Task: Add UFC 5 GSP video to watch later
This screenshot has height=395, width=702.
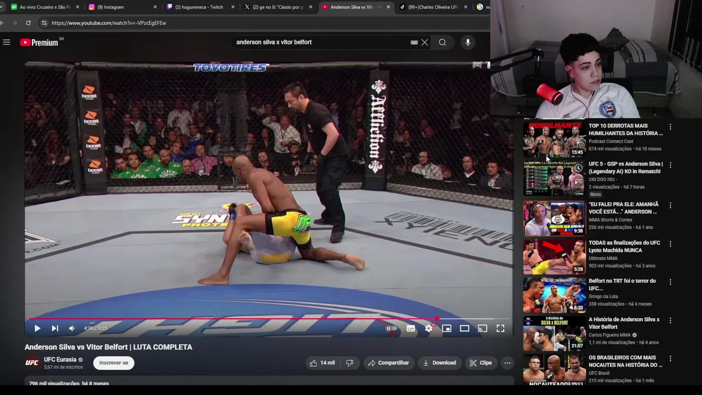Action: [578, 168]
